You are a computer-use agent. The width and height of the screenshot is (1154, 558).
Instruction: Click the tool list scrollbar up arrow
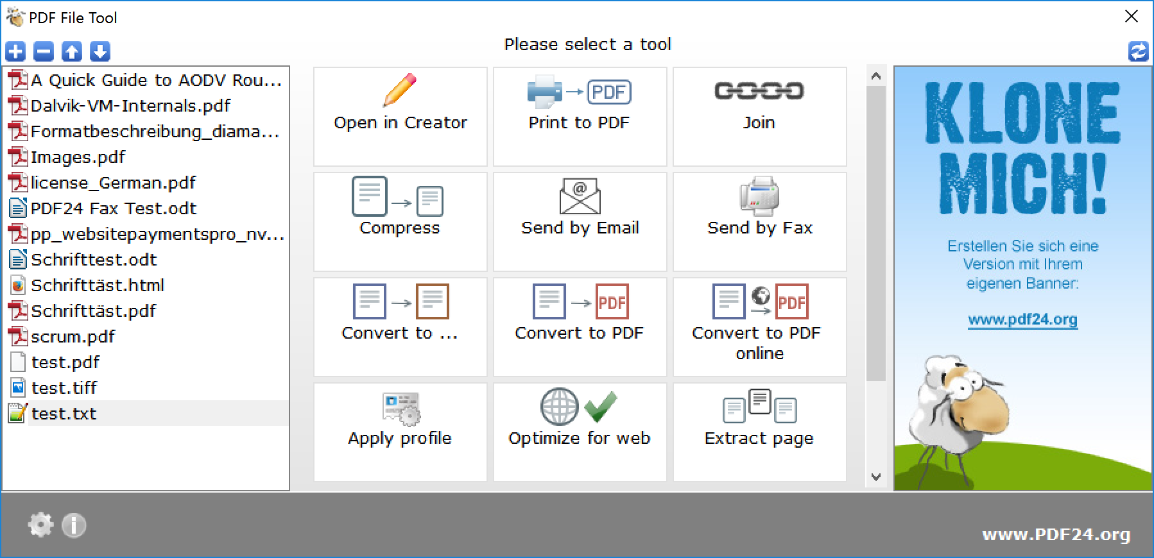click(876, 76)
